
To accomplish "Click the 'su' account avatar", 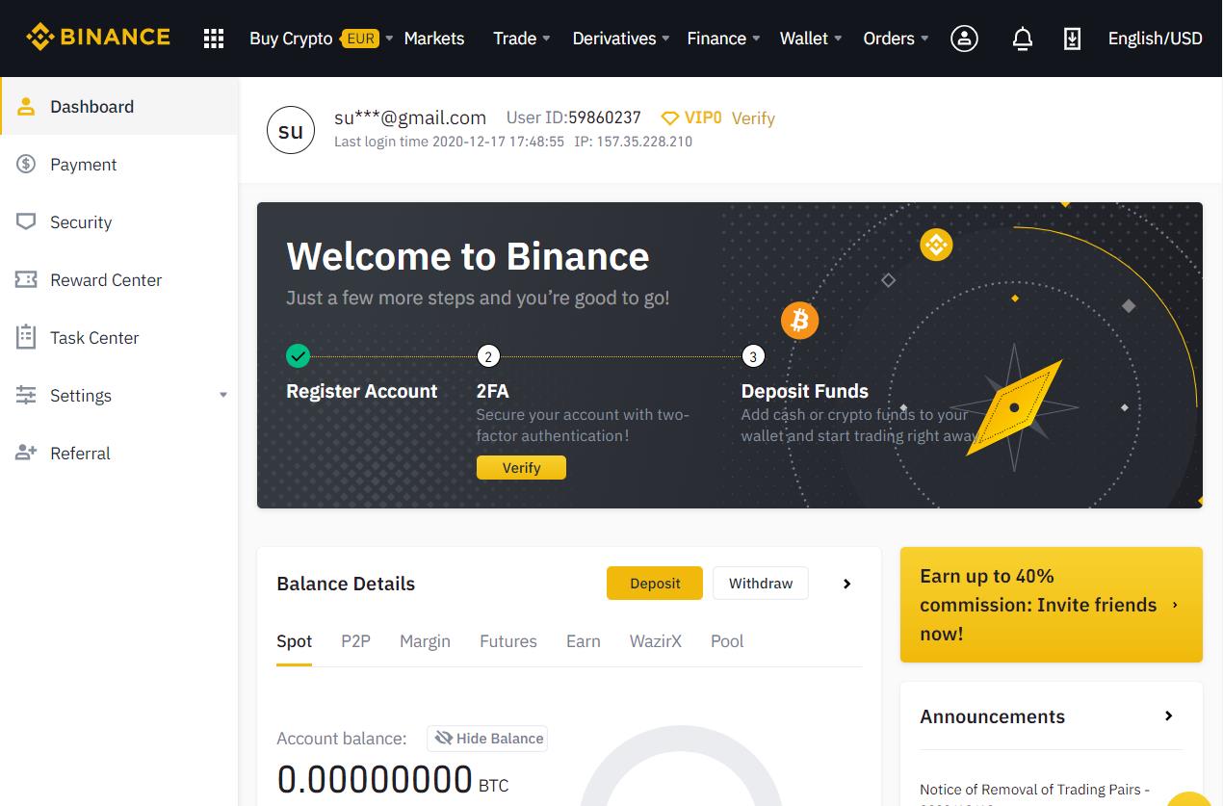I will coord(291,131).
